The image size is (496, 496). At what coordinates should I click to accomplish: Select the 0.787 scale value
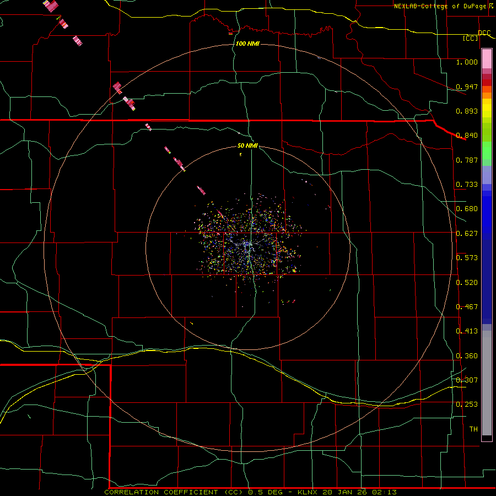[467, 160]
